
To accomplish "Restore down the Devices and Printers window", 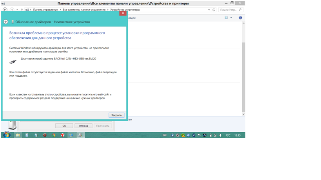I will click(232, 3).
